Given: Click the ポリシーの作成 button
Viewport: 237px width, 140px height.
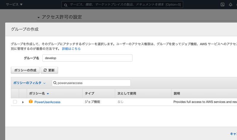Looking at the screenshot, I should (25, 70).
